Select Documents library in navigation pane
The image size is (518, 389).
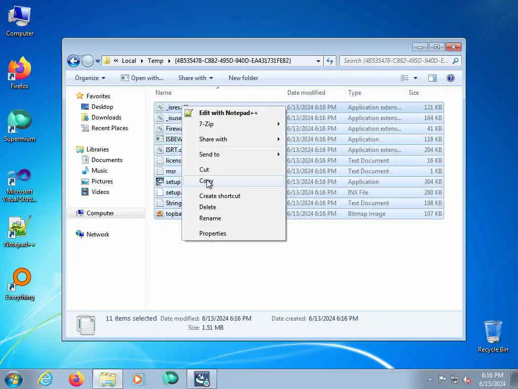coord(107,160)
